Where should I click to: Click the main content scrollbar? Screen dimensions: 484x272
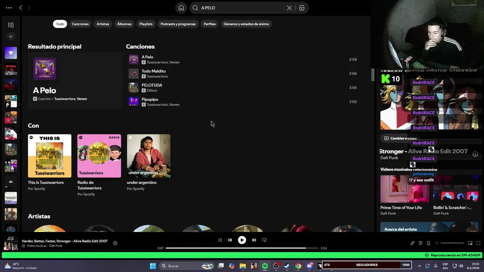point(372,75)
